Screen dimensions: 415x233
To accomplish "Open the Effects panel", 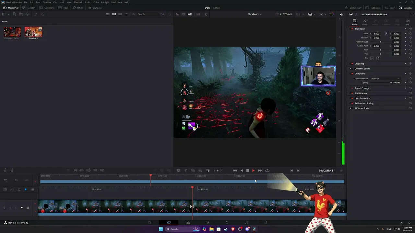I will [78, 8].
